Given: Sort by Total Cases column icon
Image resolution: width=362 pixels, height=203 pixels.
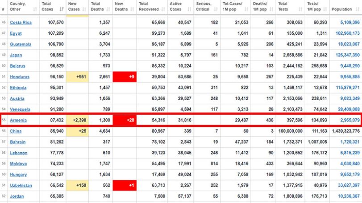Looking at the screenshot, I should coord(62,9).
